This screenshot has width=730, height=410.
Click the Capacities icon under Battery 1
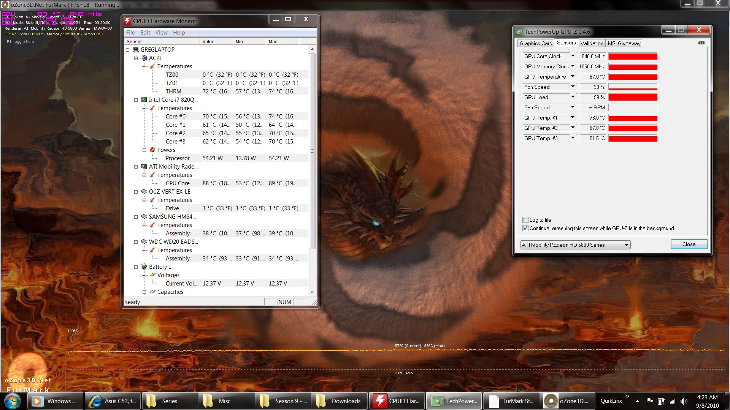pyautogui.click(x=152, y=292)
